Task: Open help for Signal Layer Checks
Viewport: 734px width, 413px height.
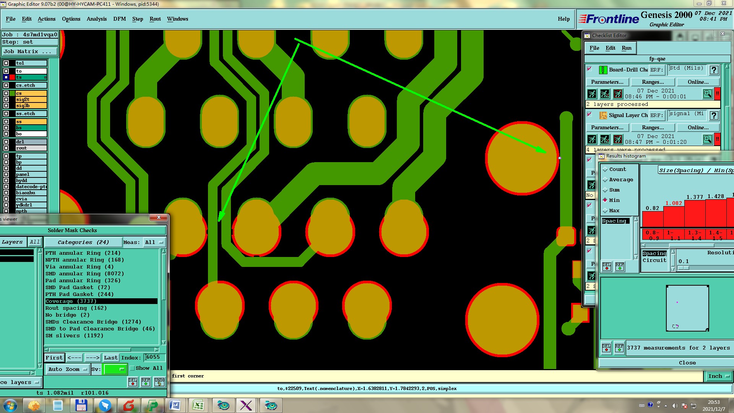Action: [714, 115]
